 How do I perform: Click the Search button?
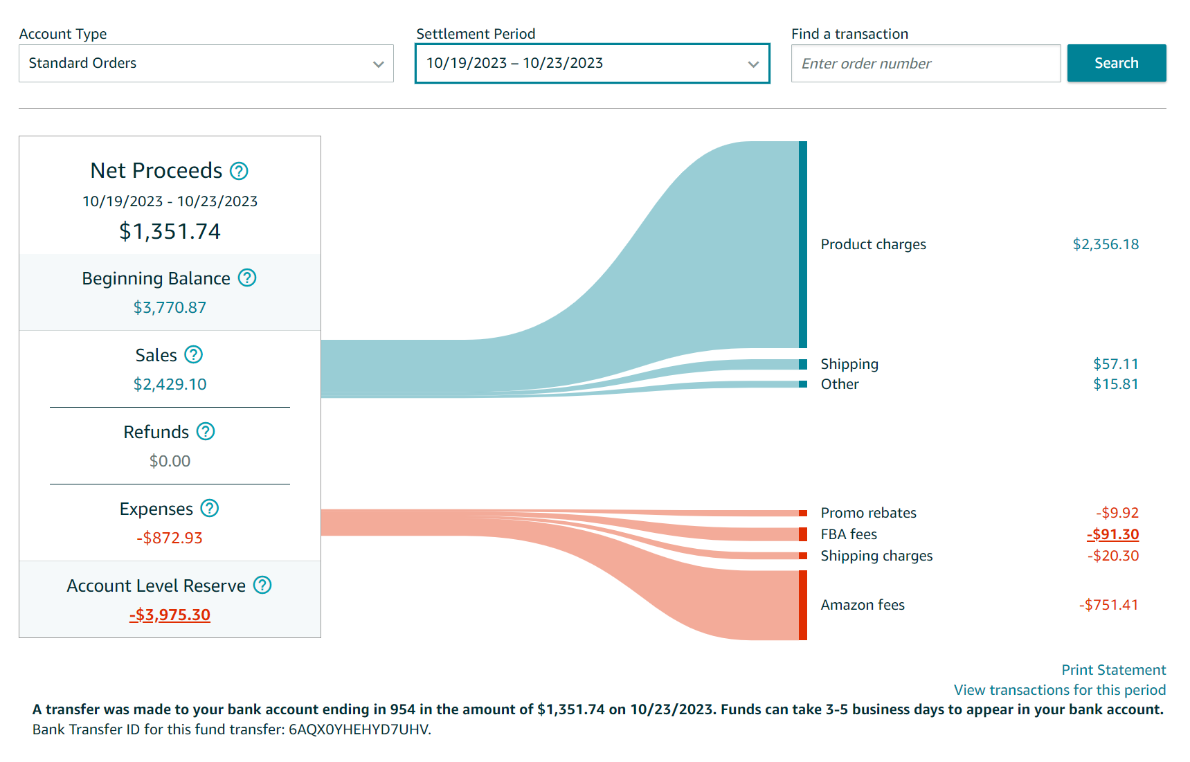coord(1116,63)
